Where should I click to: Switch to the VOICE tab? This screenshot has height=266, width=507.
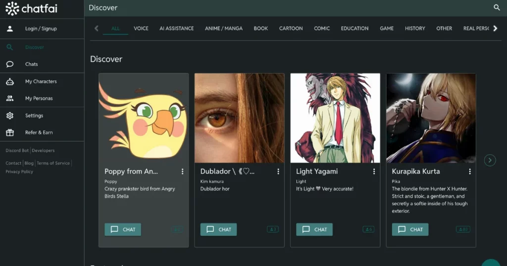coord(141,28)
